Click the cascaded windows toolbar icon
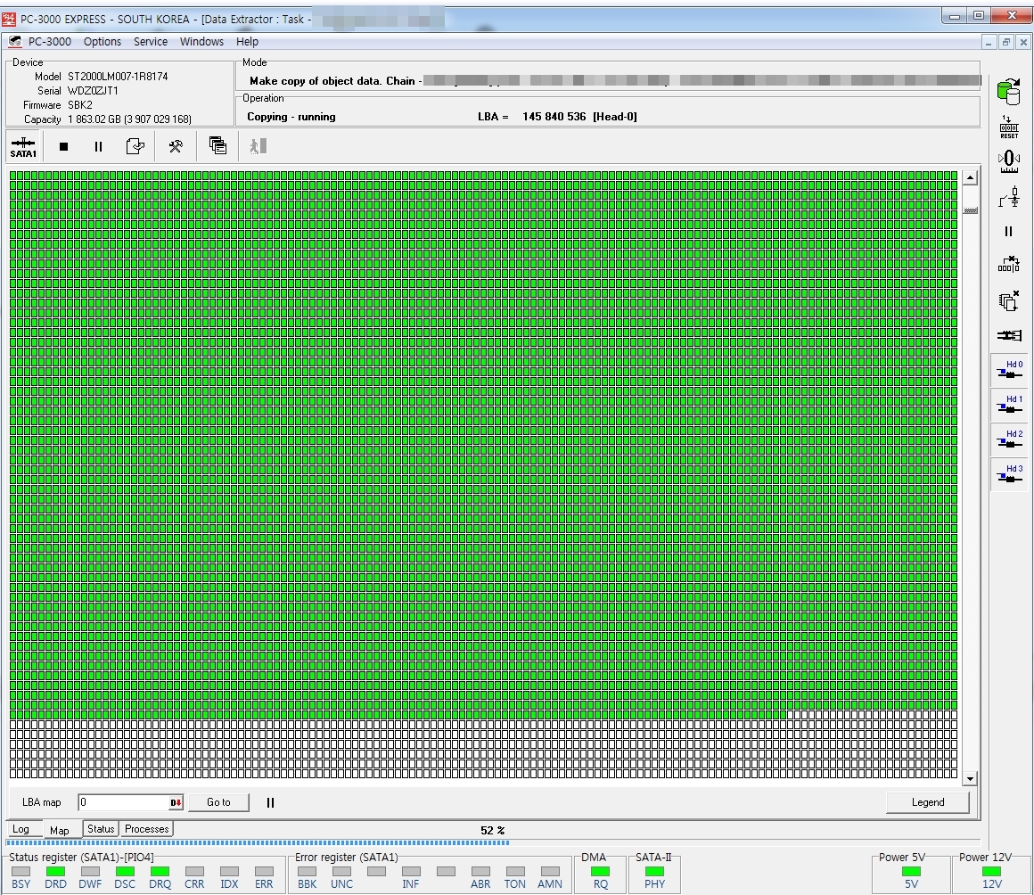The width and height of the screenshot is (1034, 895). [217, 146]
